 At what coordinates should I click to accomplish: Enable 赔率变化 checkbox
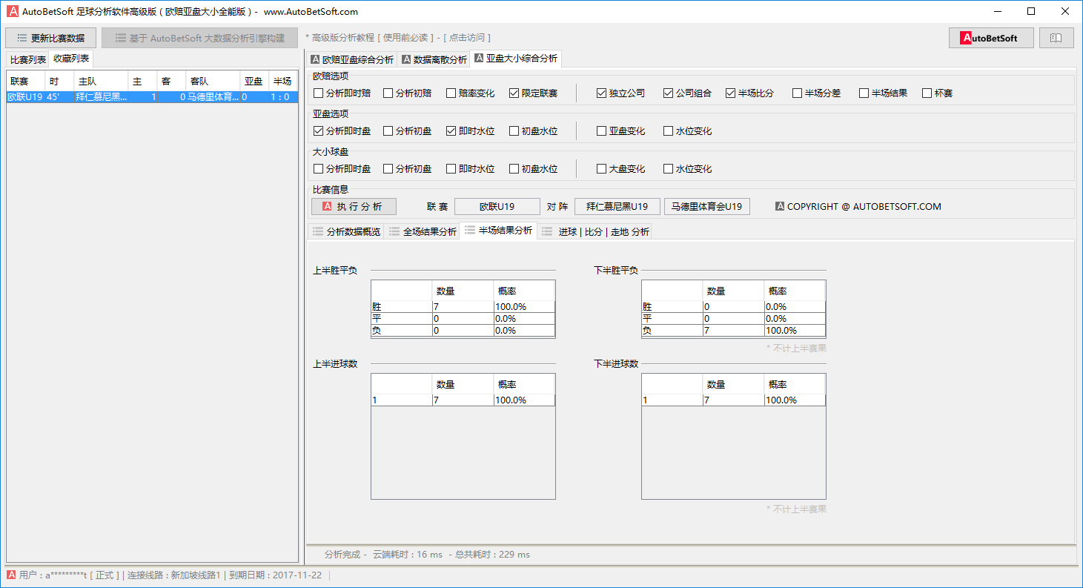click(471, 93)
